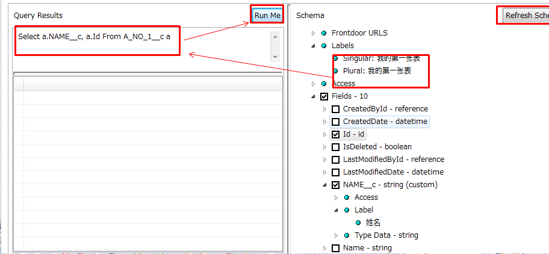The height and width of the screenshot is (254, 549).
Task: Collapse the Fields - 10 node
Action: 314,96
